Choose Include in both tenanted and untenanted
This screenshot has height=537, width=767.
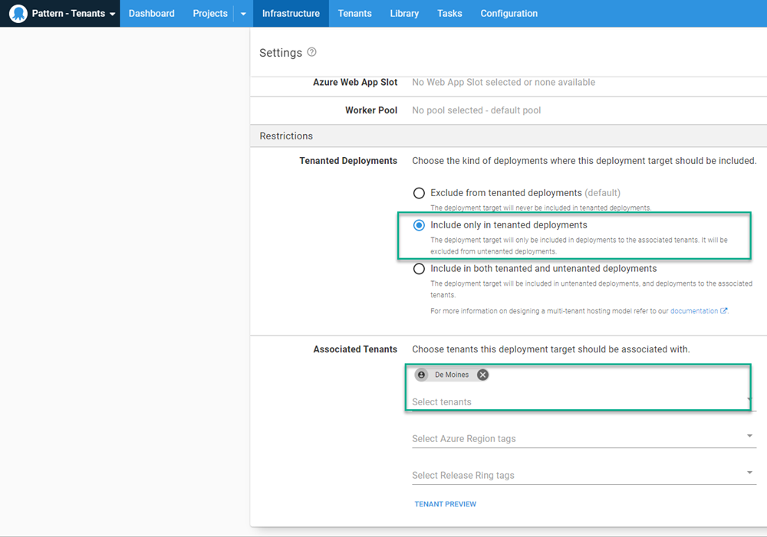click(x=419, y=269)
